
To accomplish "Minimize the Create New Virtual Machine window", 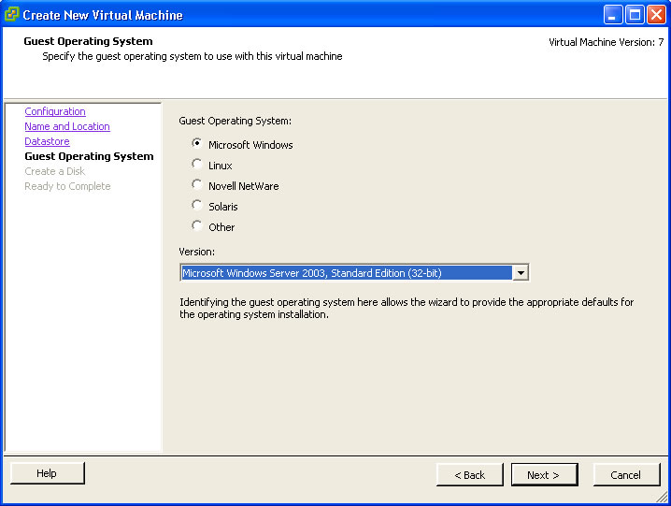I will pos(613,15).
